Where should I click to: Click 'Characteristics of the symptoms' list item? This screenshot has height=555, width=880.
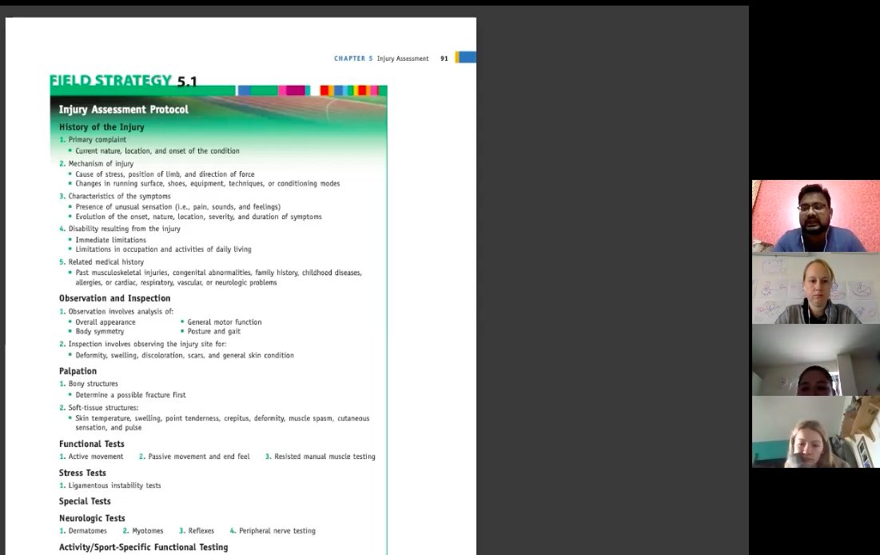[x=120, y=196]
